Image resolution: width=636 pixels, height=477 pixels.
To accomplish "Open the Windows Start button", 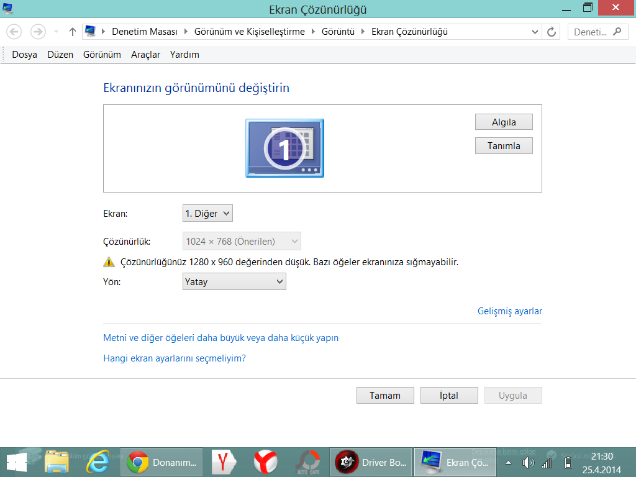I will click(17, 462).
